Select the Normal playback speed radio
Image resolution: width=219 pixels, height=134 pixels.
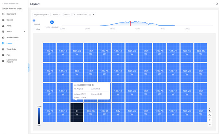click(34, 21)
